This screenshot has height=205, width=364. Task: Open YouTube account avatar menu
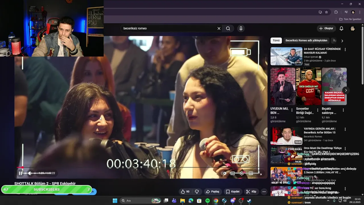click(x=353, y=28)
